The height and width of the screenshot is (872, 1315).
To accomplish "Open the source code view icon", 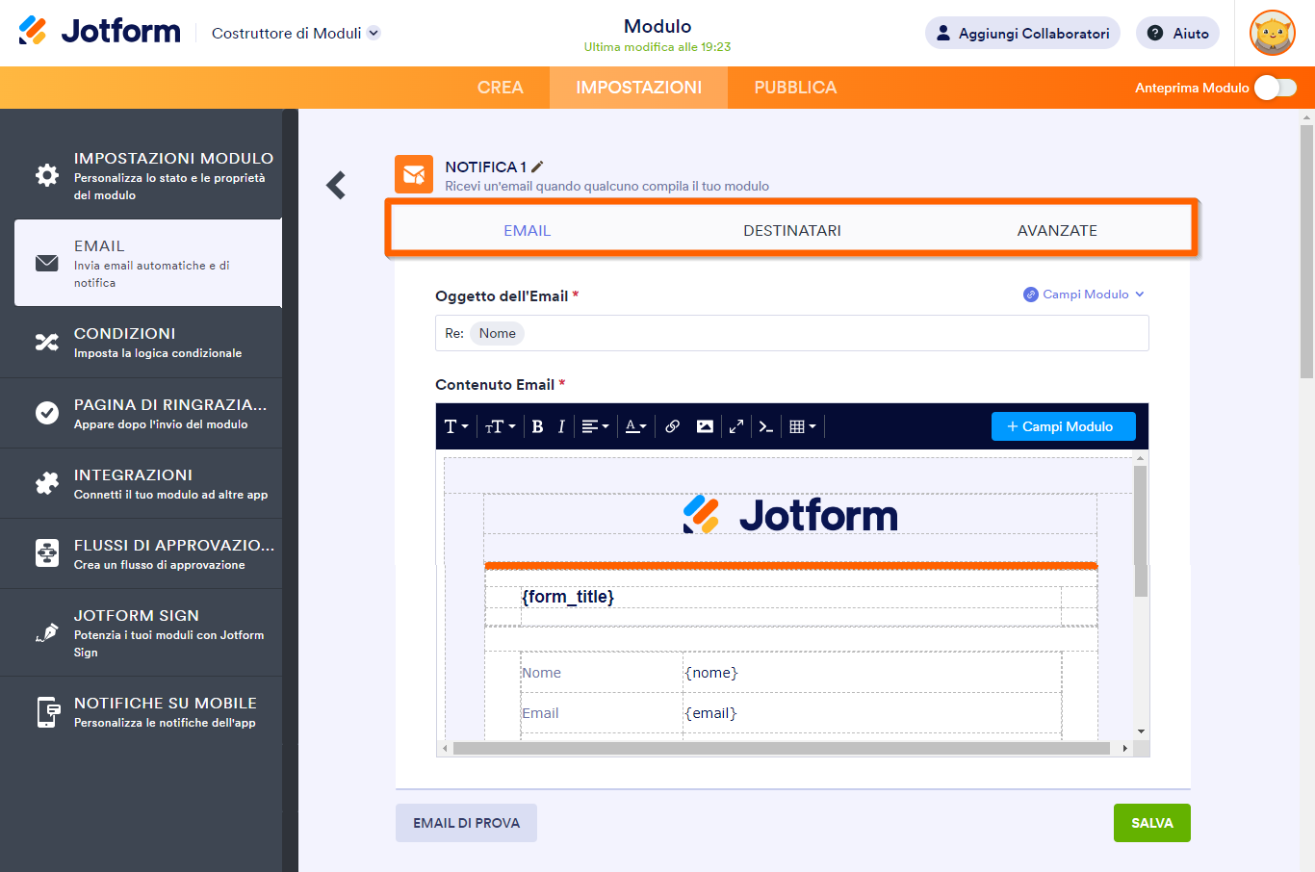I will point(766,426).
